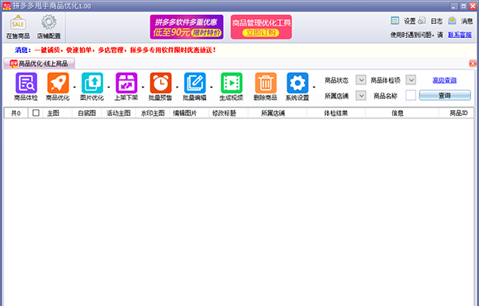Open the 商品状态 dropdown
The height and width of the screenshot is (306, 479).
click(x=361, y=80)
